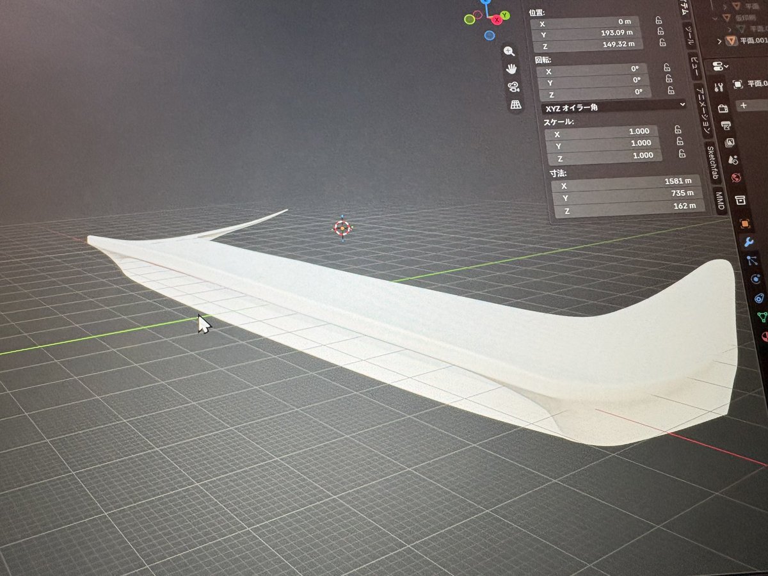
Task: Lock the 位置 Z value
Action: pyautogui.click(x=662, y=43)
